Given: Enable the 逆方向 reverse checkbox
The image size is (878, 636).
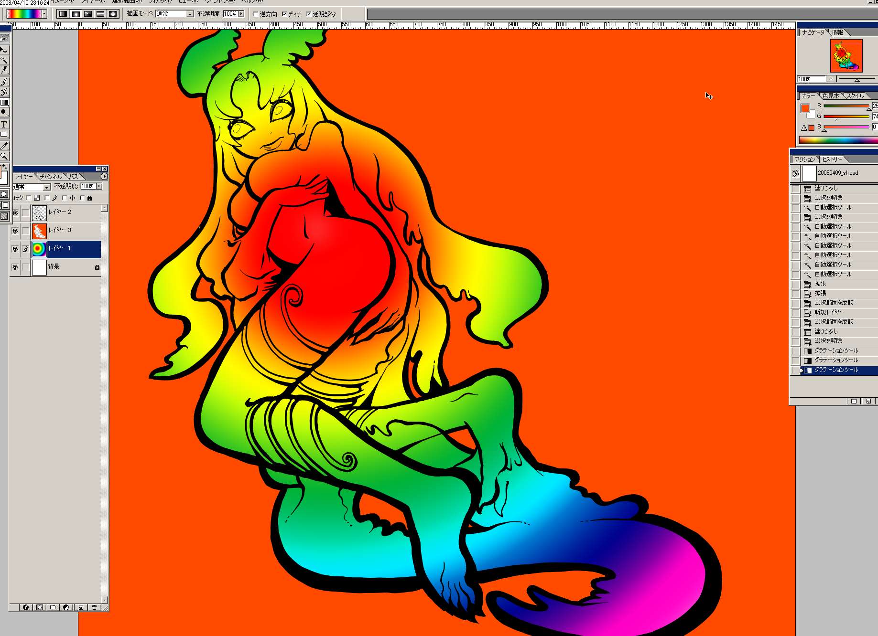Looking at the screenshot, I should pyautogui.click(x=256, y=14).
